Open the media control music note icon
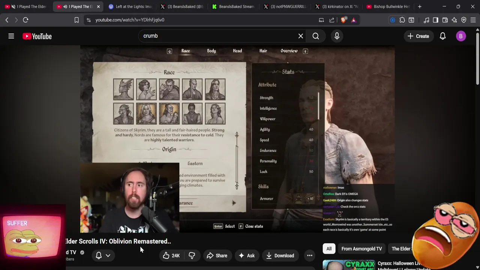The image size is (480, 270). click(426, 20)
